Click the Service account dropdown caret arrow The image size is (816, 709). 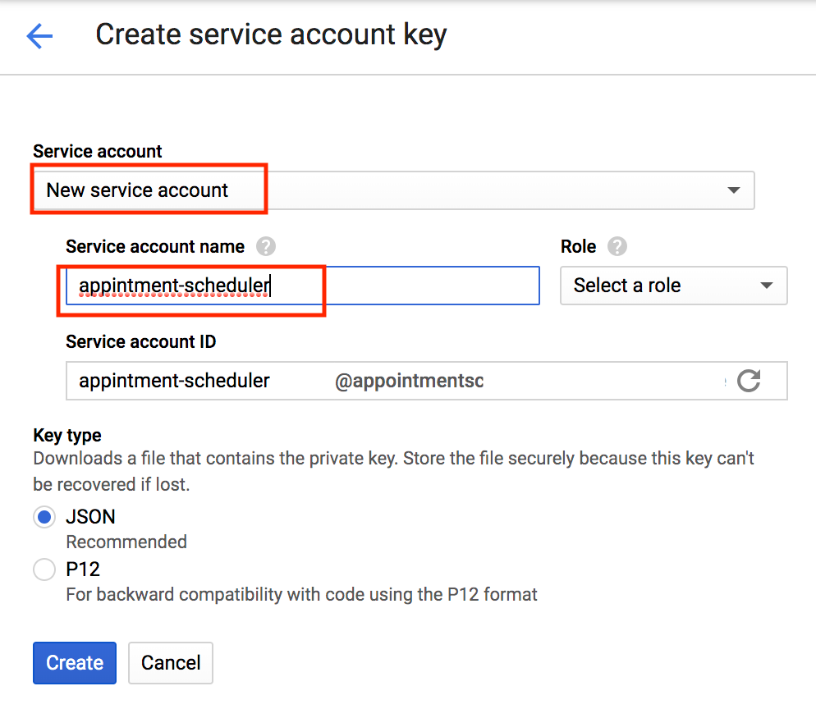pos(734,190)
